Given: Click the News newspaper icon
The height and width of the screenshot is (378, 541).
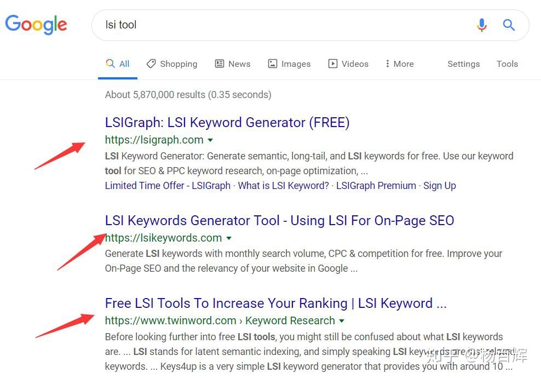Looking at the screenshot, I should 220,64.
